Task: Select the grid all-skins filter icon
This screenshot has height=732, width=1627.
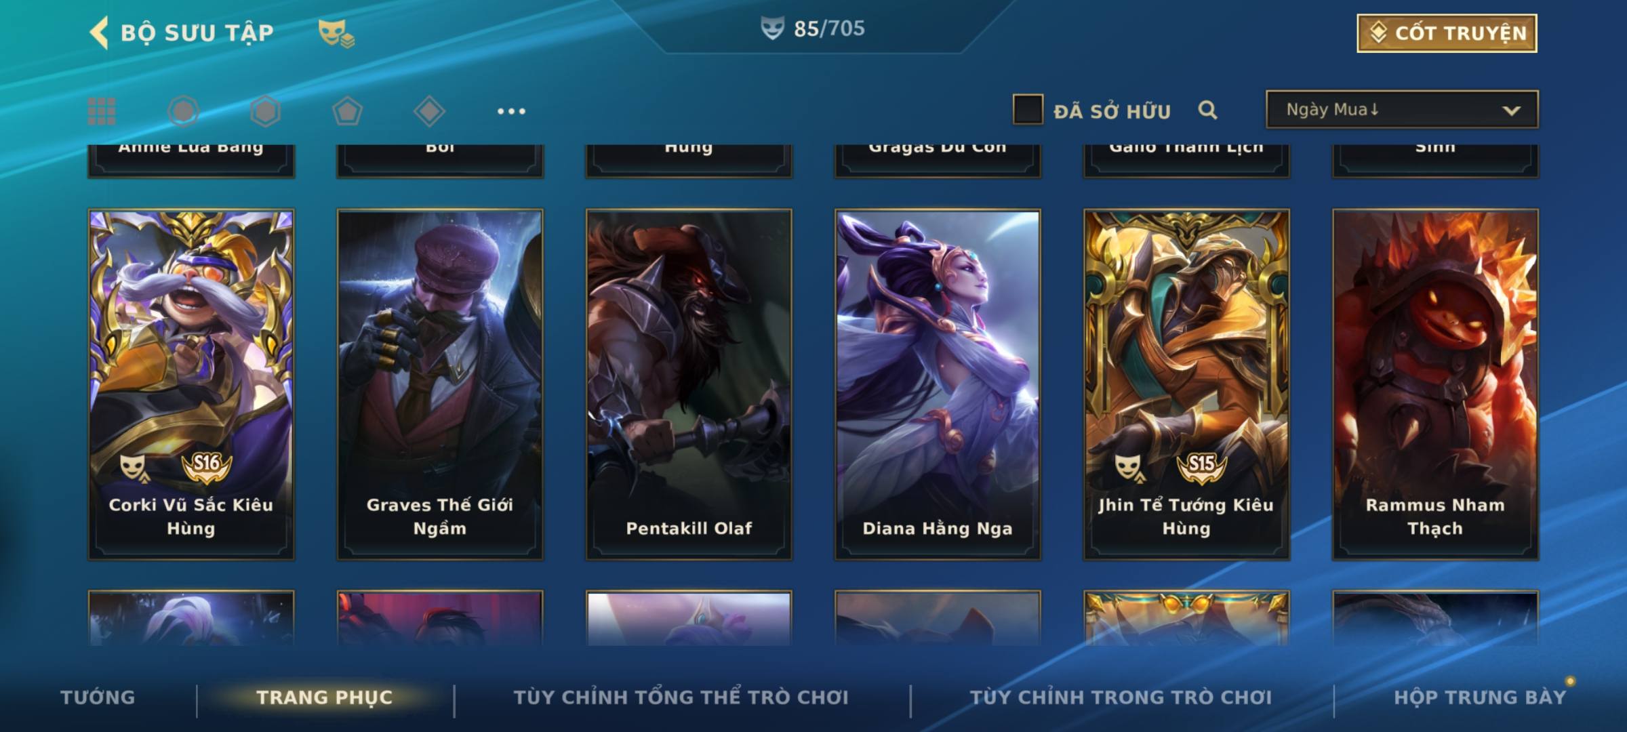Action: 102,111
